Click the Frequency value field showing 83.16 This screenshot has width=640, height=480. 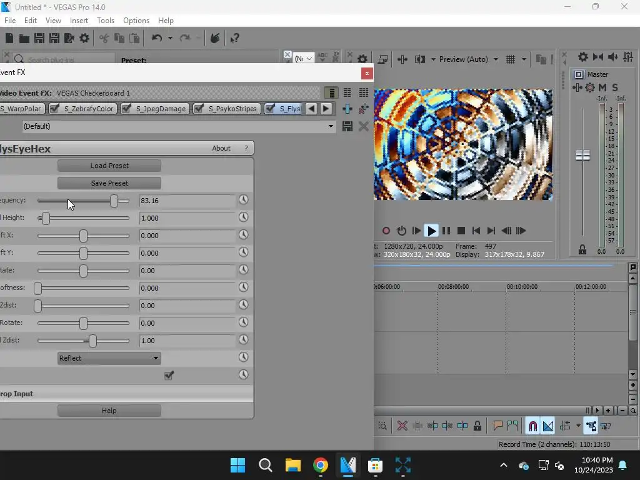[187, 201]
